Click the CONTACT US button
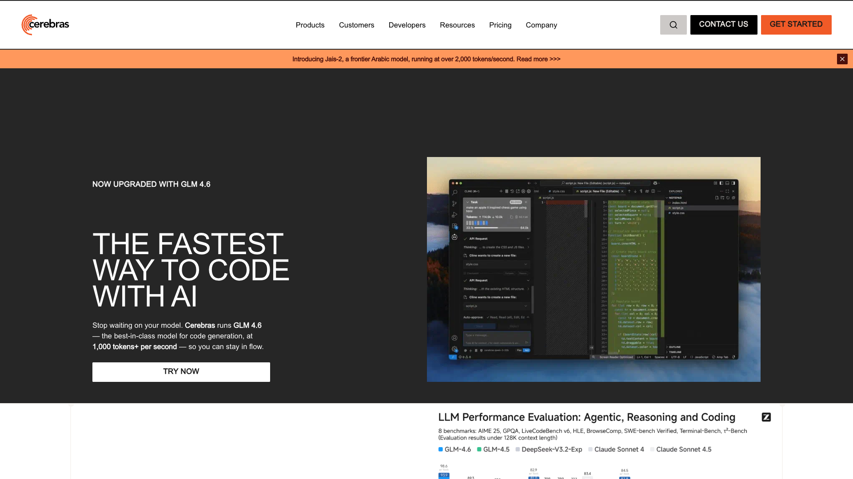This screenshot has width=853, height=479. [724, 25]
